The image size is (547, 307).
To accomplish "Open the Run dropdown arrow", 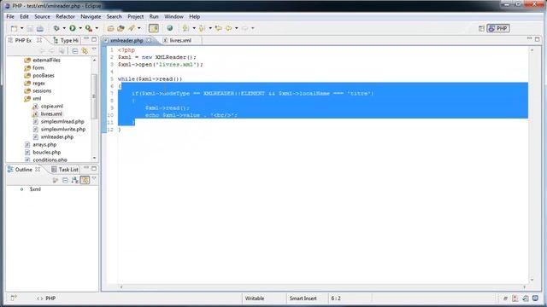I will (80, 28).
